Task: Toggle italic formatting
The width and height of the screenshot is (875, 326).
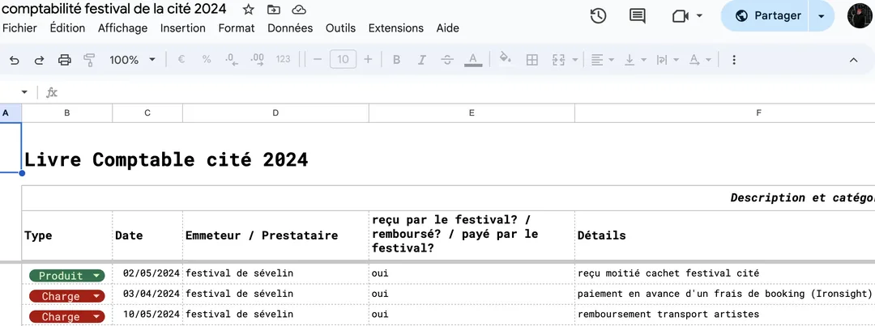Action: pyautogui.click(x=421, y=60)
